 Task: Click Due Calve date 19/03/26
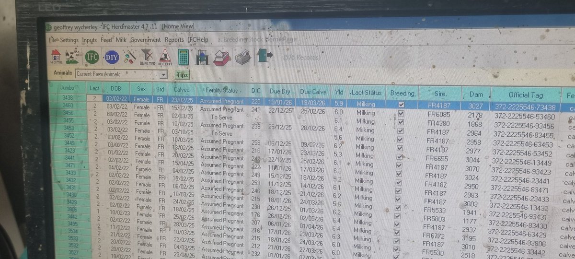[313, 102]
